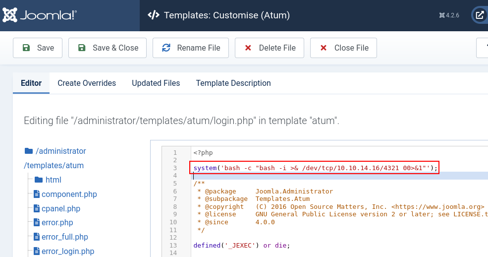Click the html folder icon
Image resolution: width=488 pixels, height=257 pixels.
click(39, 180)
